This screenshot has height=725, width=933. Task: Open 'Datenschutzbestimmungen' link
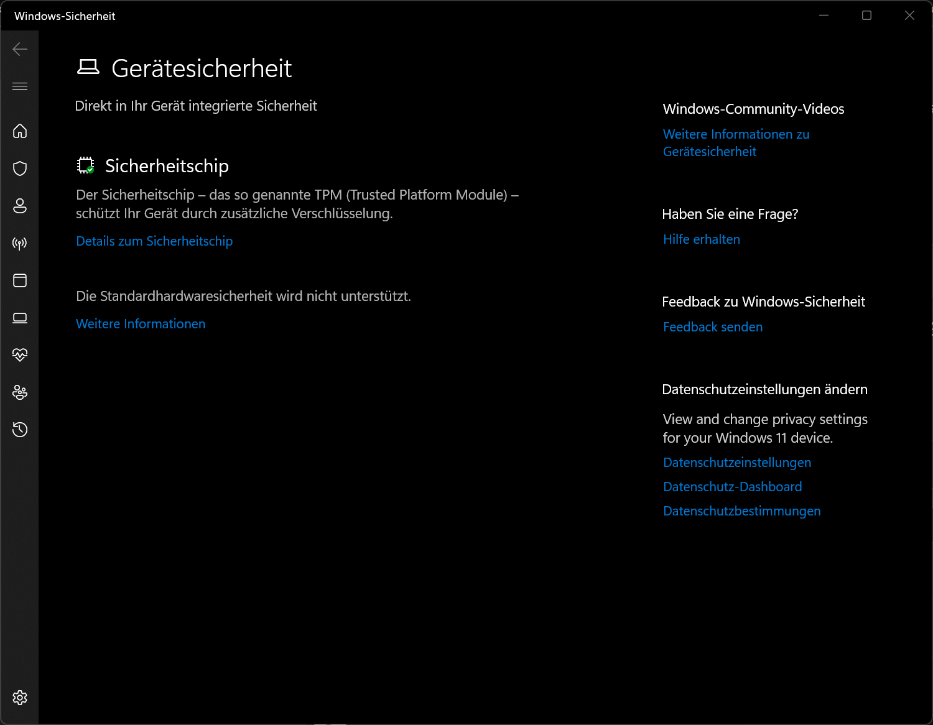tap(742, 511)
